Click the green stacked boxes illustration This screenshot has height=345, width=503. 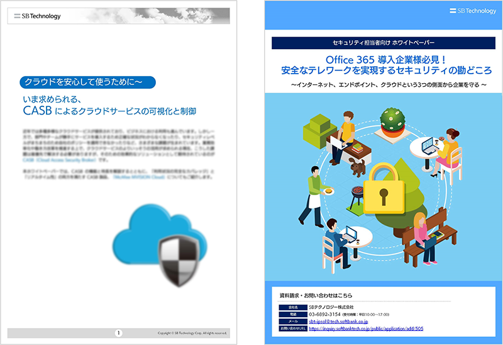[x=319, y=130]
